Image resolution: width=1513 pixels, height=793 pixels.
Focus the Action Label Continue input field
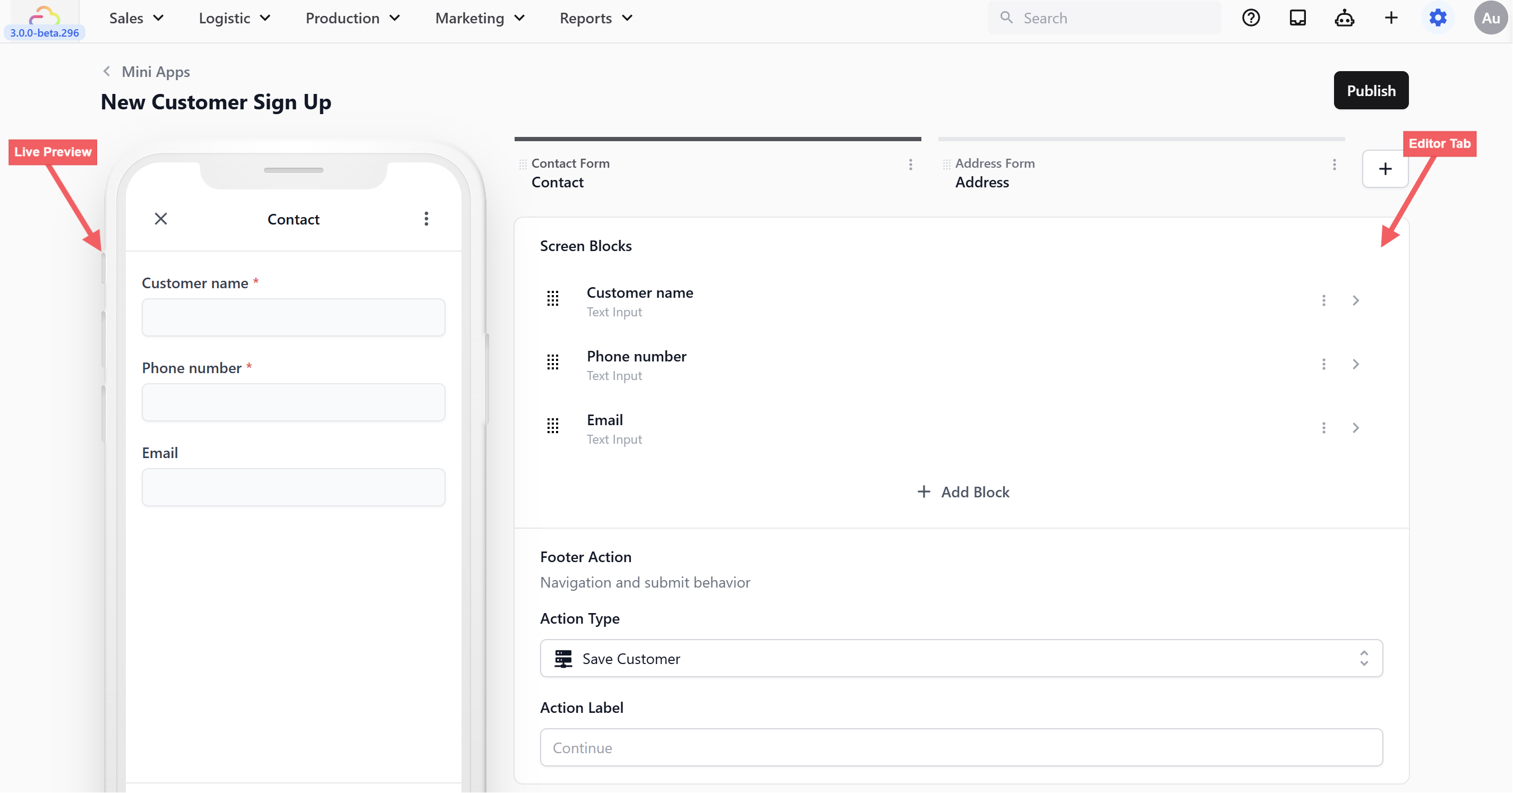pos(961,747)
